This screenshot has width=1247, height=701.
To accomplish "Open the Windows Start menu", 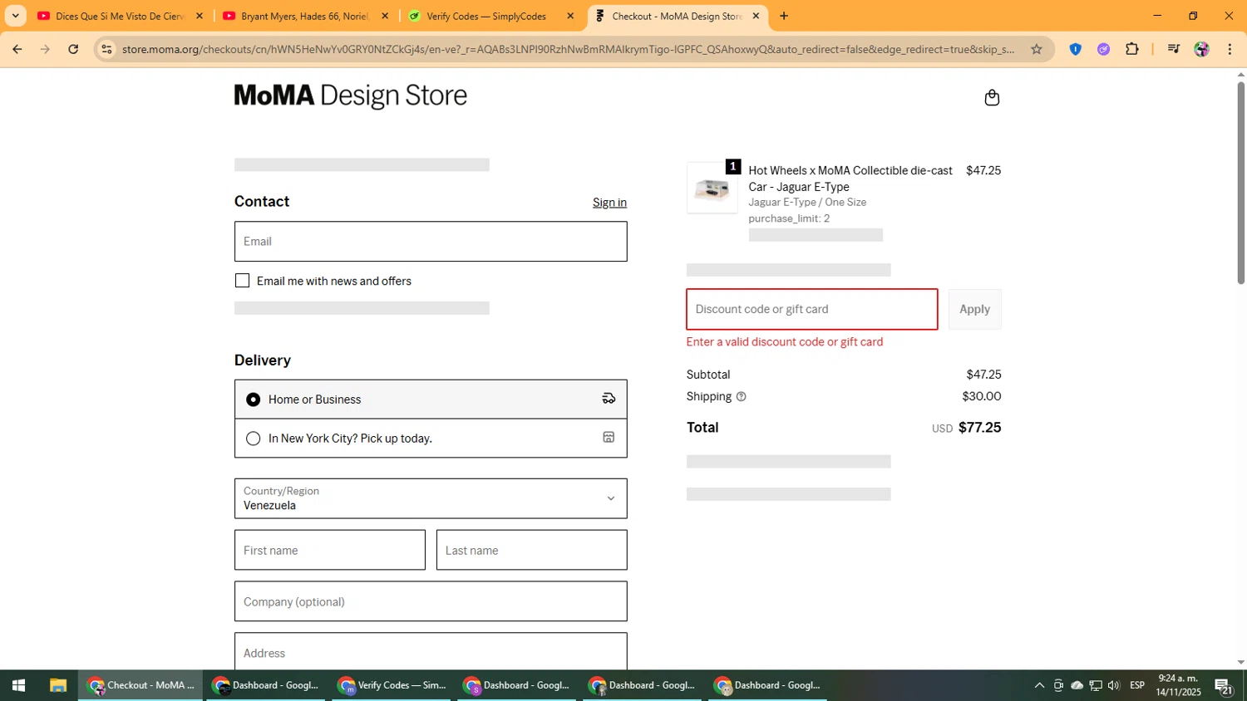I will [x=18, y=685].
